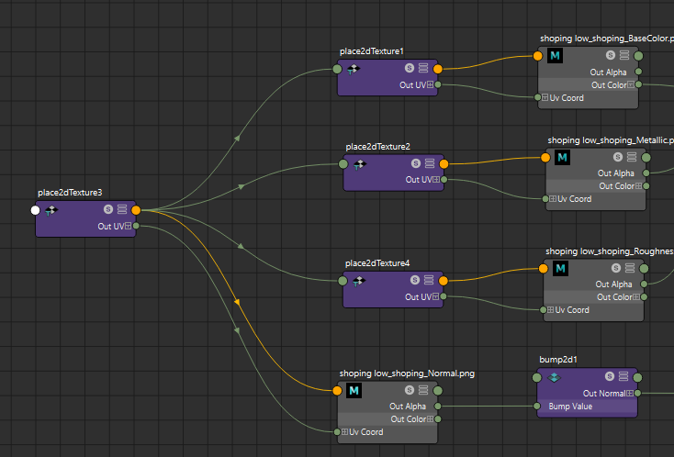Toggle solo S on place2dTexture4
This screenshot has height=457, width=674.
[x=415, y=280]
